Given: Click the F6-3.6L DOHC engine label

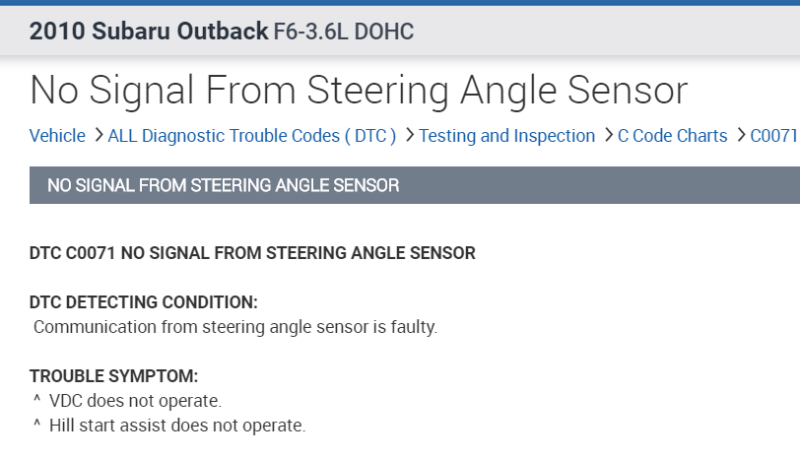Looking at the screenshot, I should click(x=343, y=32).
